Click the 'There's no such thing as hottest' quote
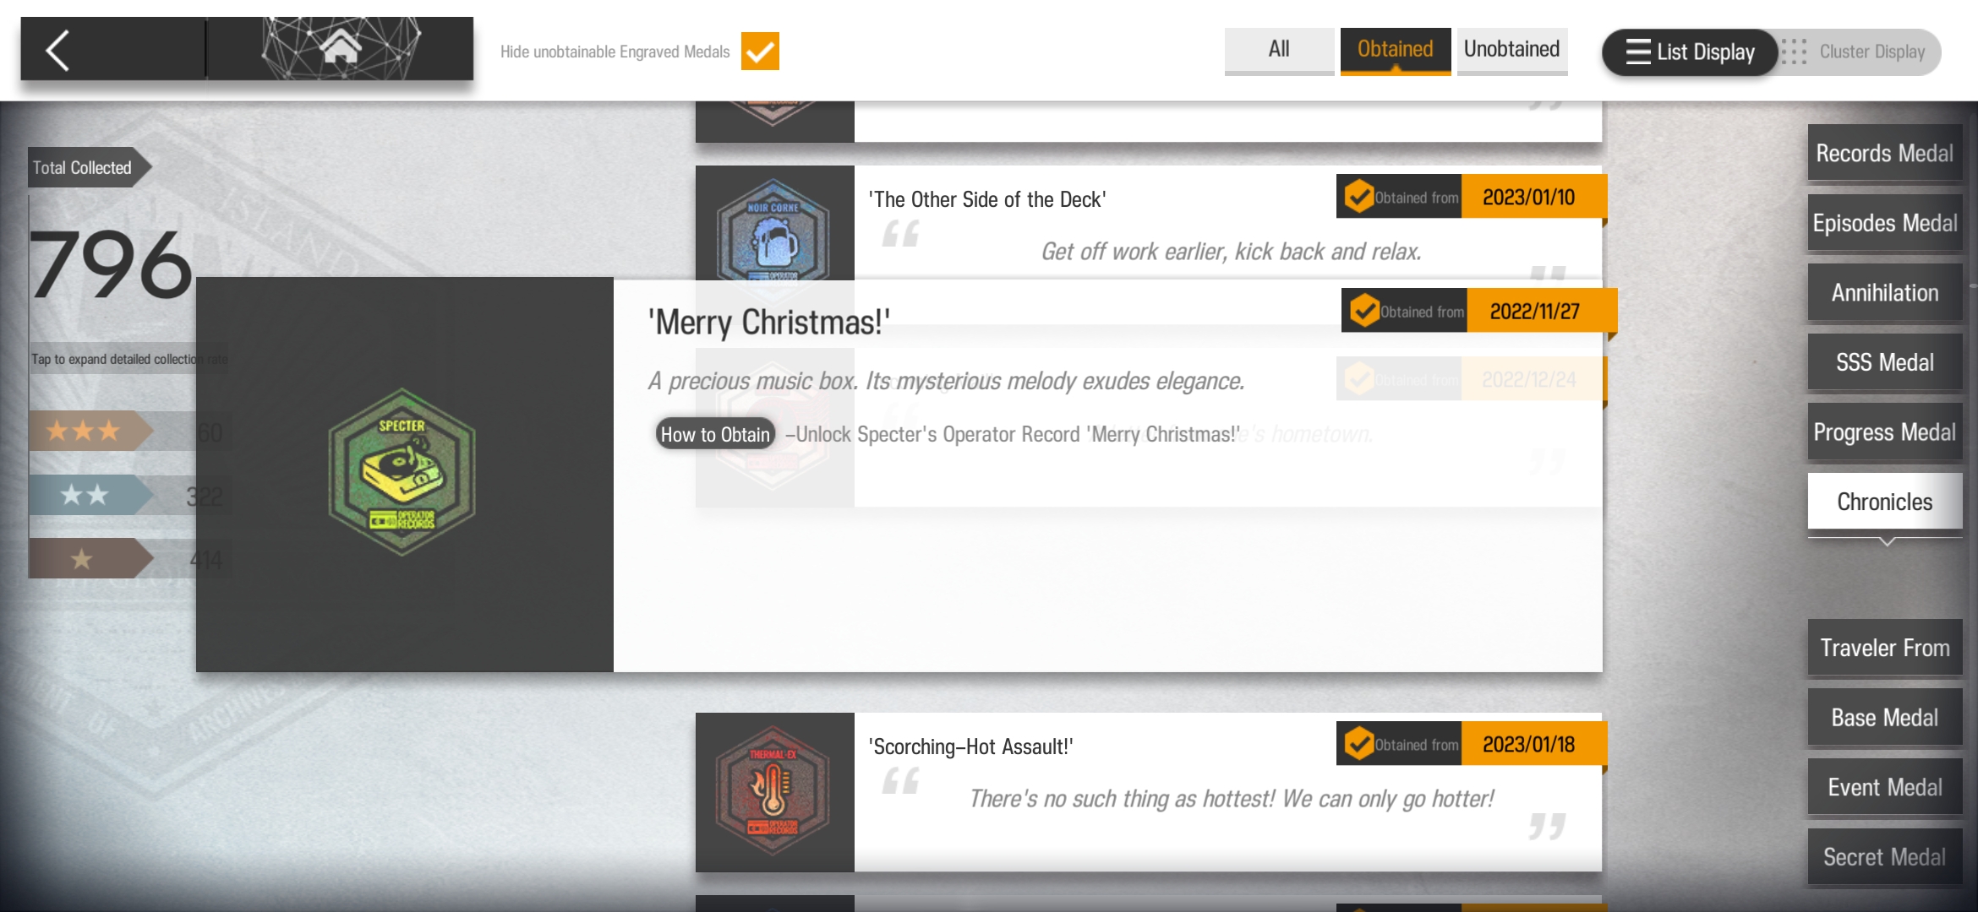 [1232, 798]
